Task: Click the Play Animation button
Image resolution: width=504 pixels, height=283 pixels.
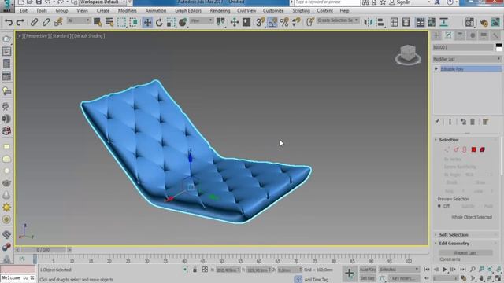Action: pos(445,270)
